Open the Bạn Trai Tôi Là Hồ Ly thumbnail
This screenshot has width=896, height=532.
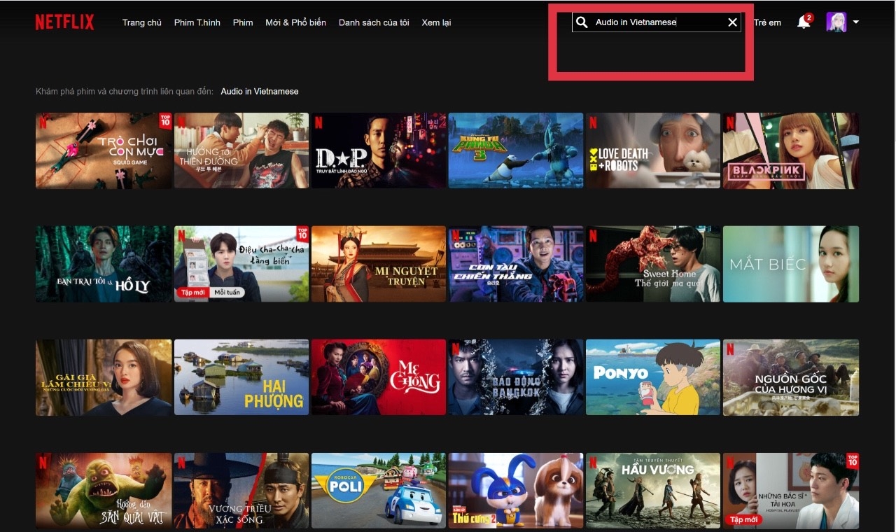[x=104, y=264]
